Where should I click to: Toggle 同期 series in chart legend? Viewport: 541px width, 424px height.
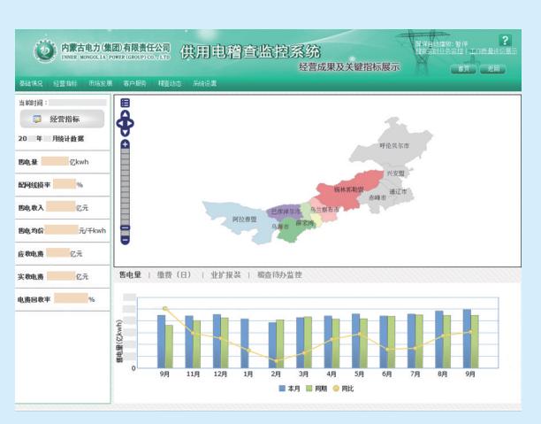tap(316, 389)
